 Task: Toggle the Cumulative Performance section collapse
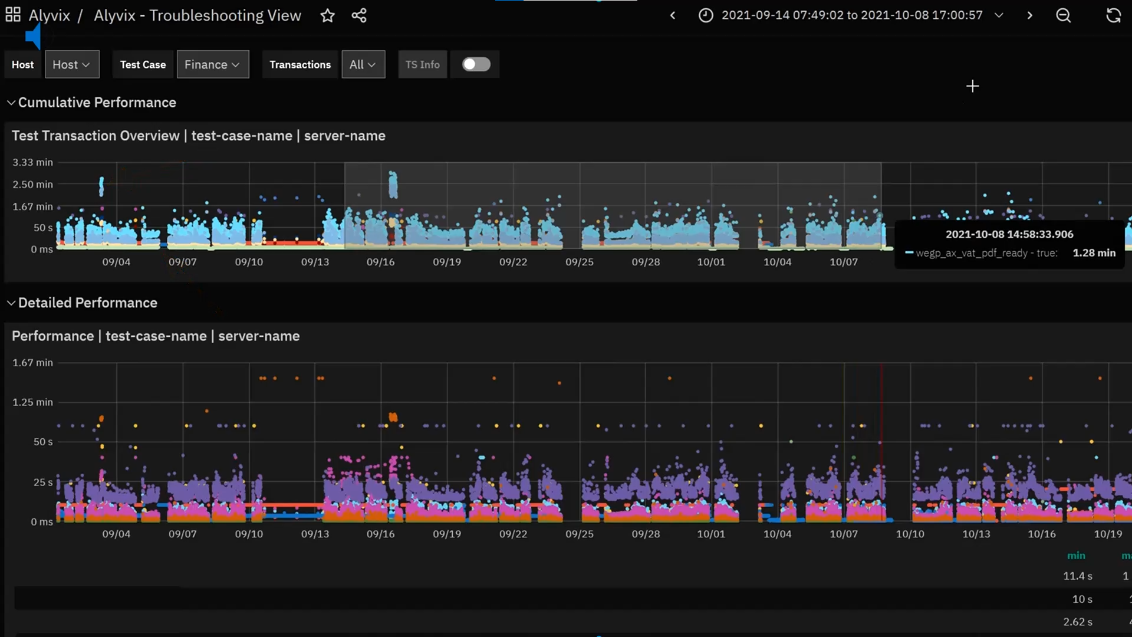9,102
